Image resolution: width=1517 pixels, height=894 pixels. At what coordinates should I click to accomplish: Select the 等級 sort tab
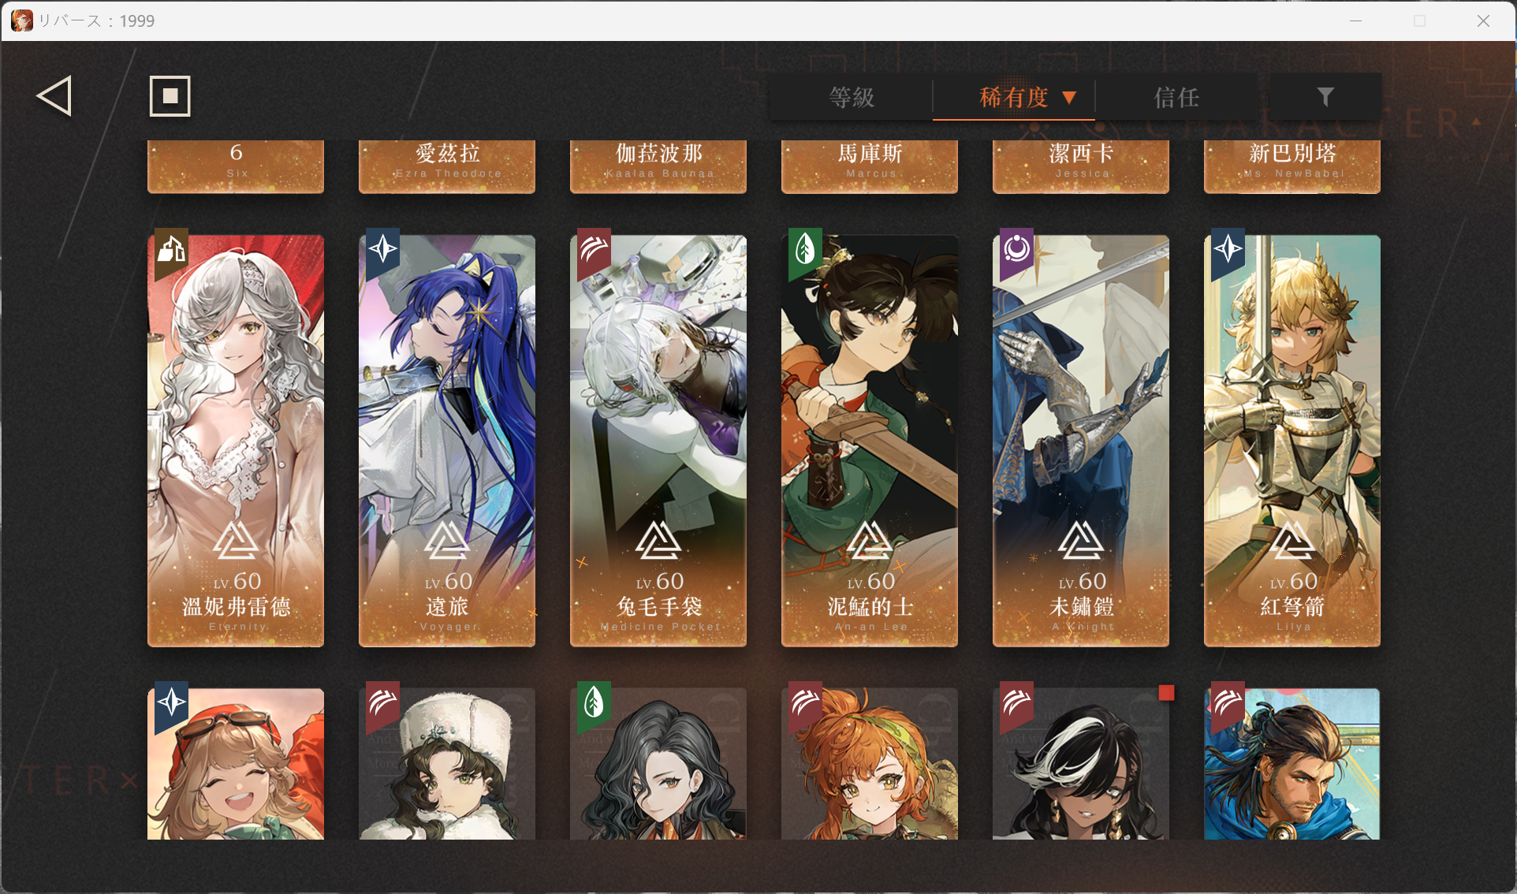point(852,98)
